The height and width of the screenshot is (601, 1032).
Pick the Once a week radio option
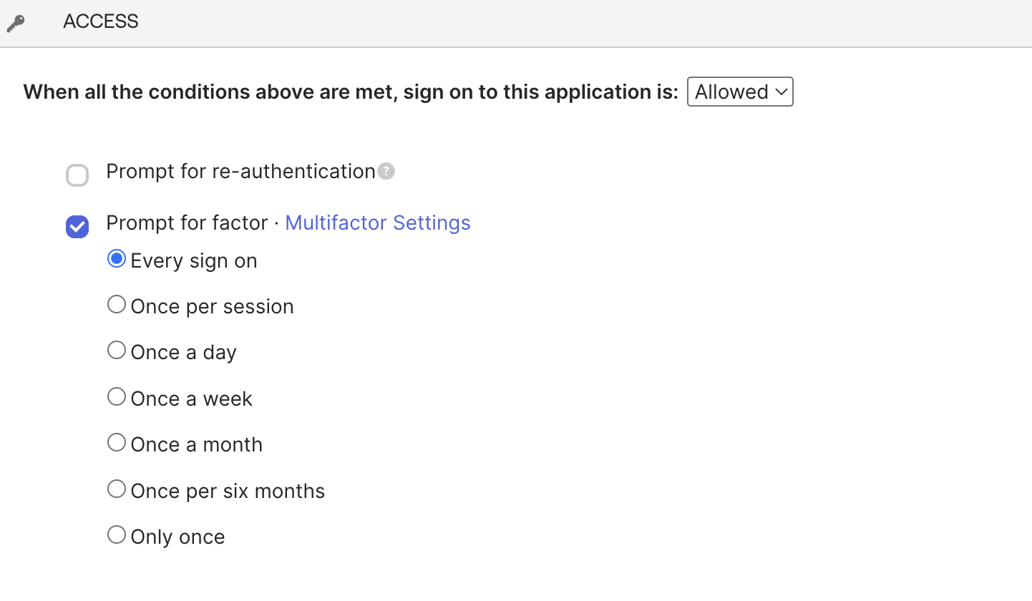(x=117, y=397)
